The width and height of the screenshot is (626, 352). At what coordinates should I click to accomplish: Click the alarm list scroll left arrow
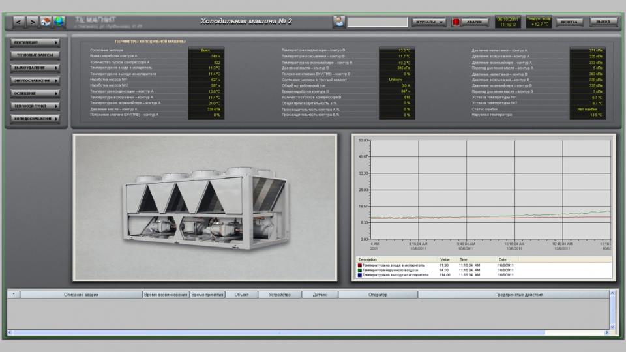[x=10, y=332]
